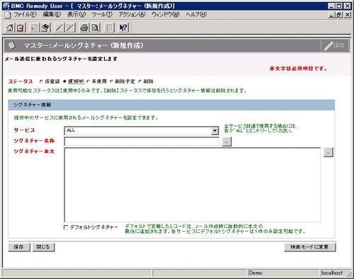Image resolution: width=354 pixels, height=279 pixels.
Task: Select the 削除 status radio button
Action: pyautogui.click(x=140, y=81)
